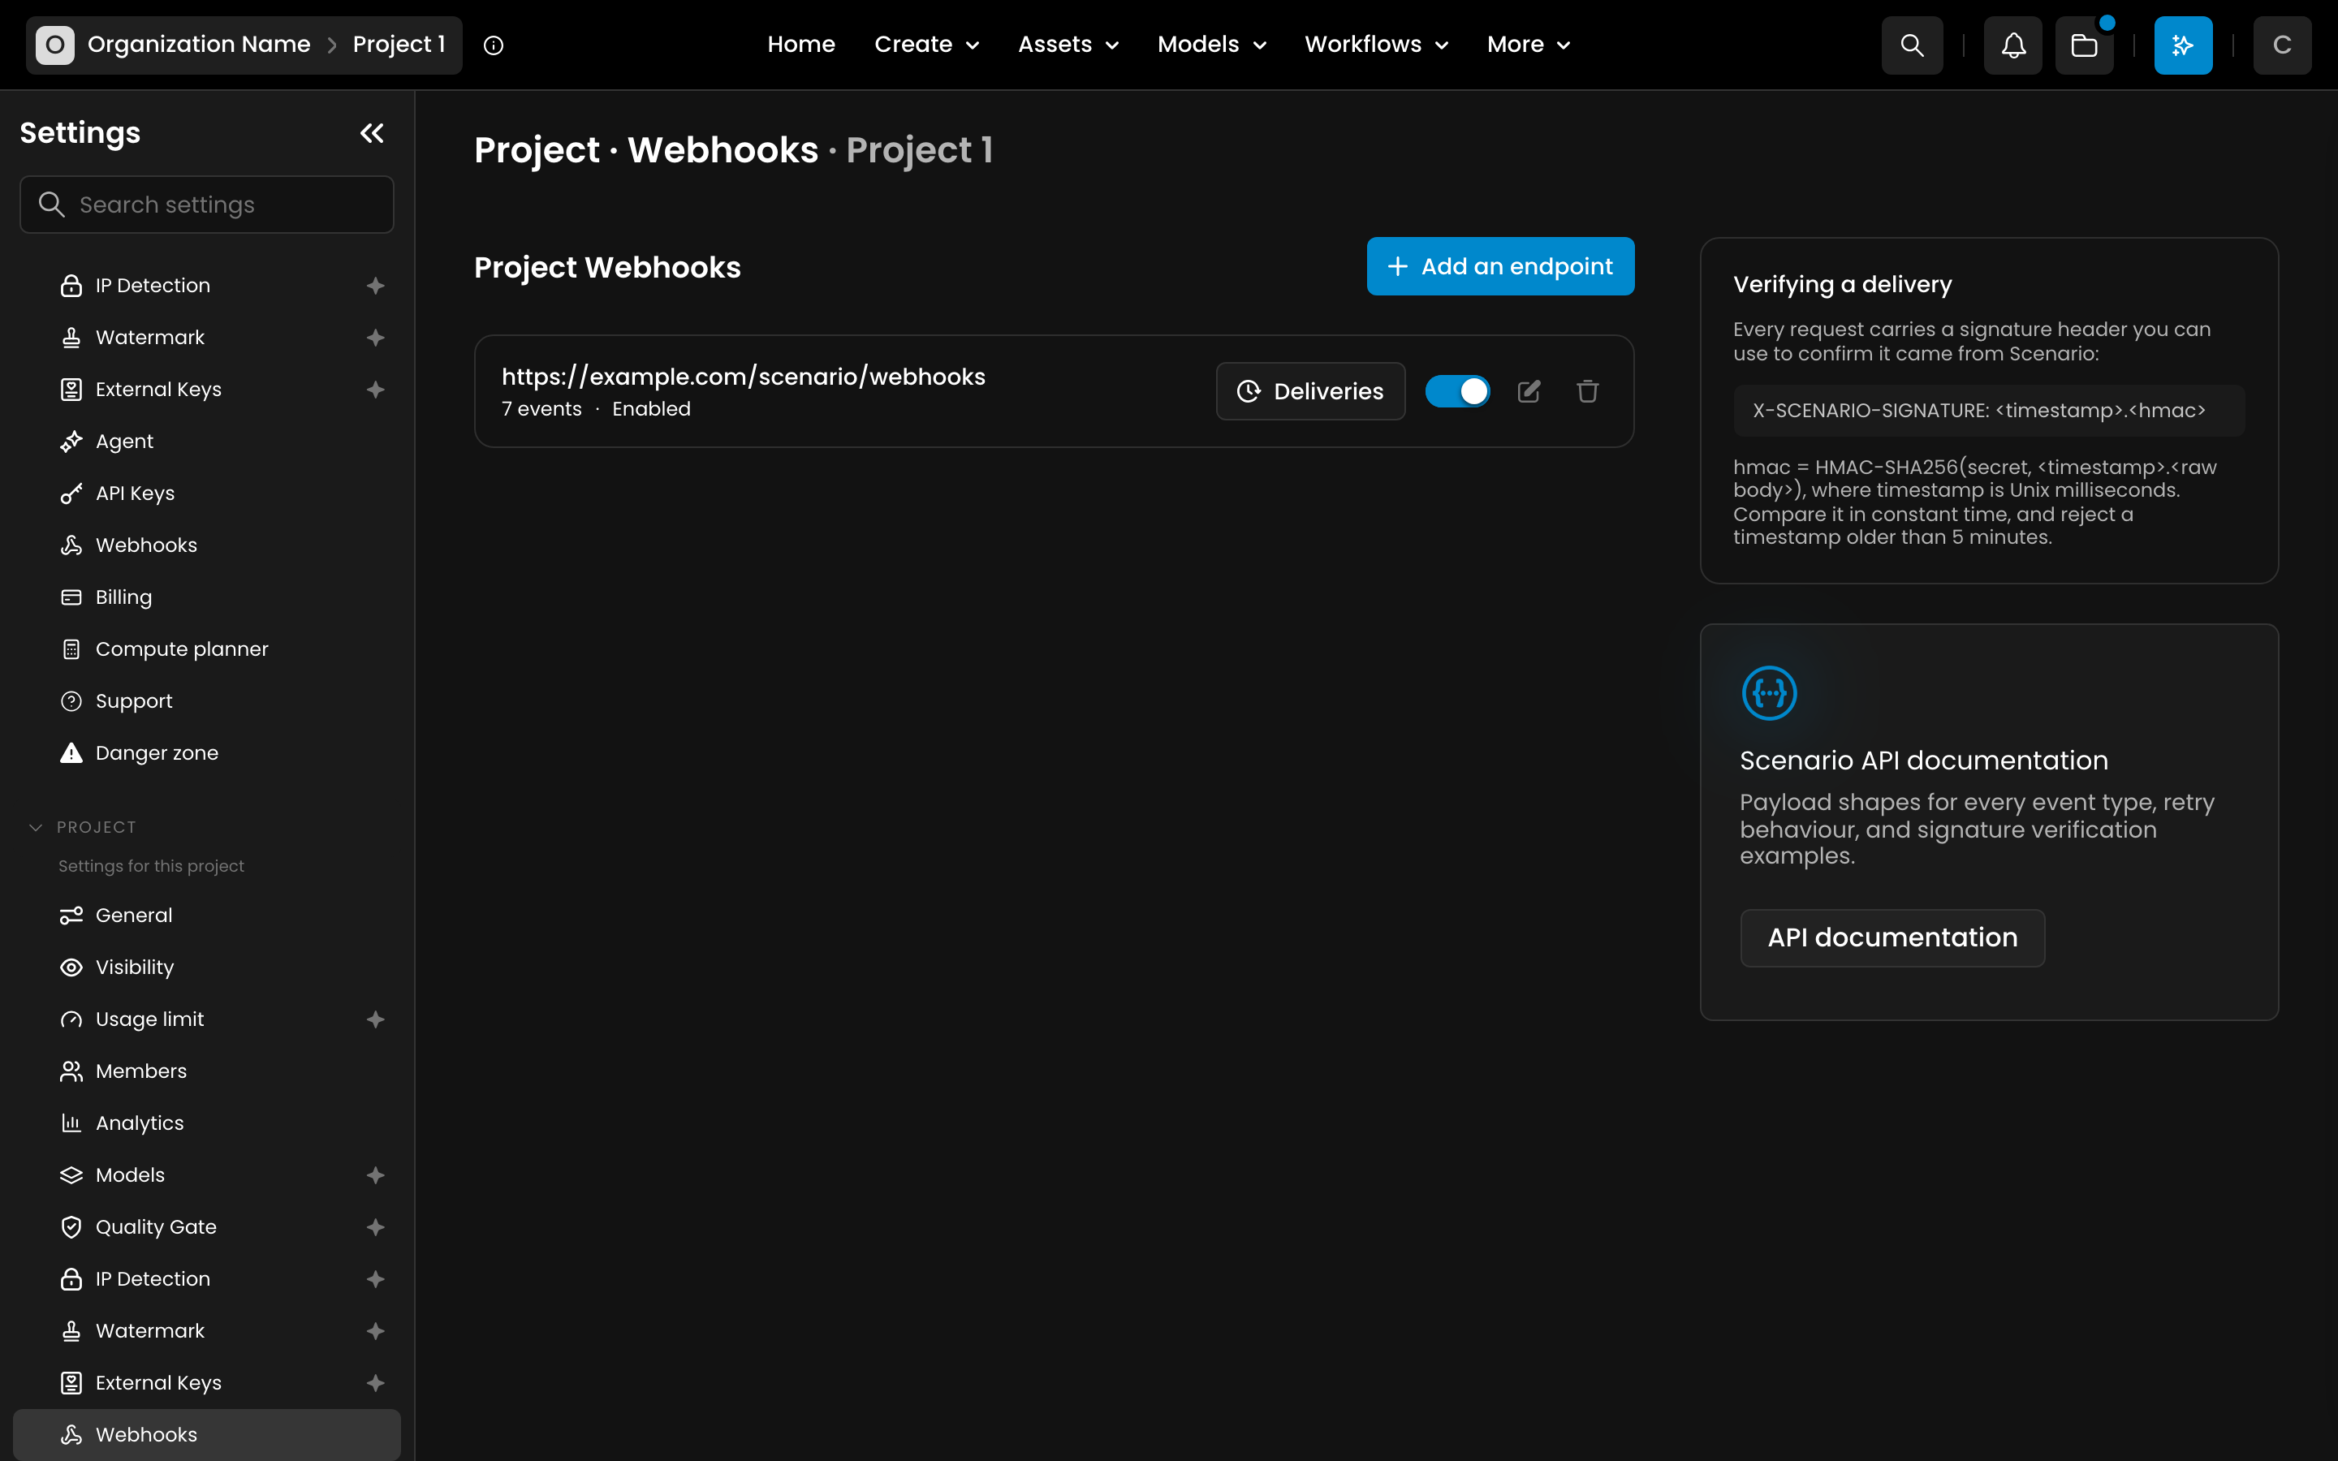Toggle the webhook endpoint enabled switch
This screenshot has height=1461, width=2338.
(1457, 391)
